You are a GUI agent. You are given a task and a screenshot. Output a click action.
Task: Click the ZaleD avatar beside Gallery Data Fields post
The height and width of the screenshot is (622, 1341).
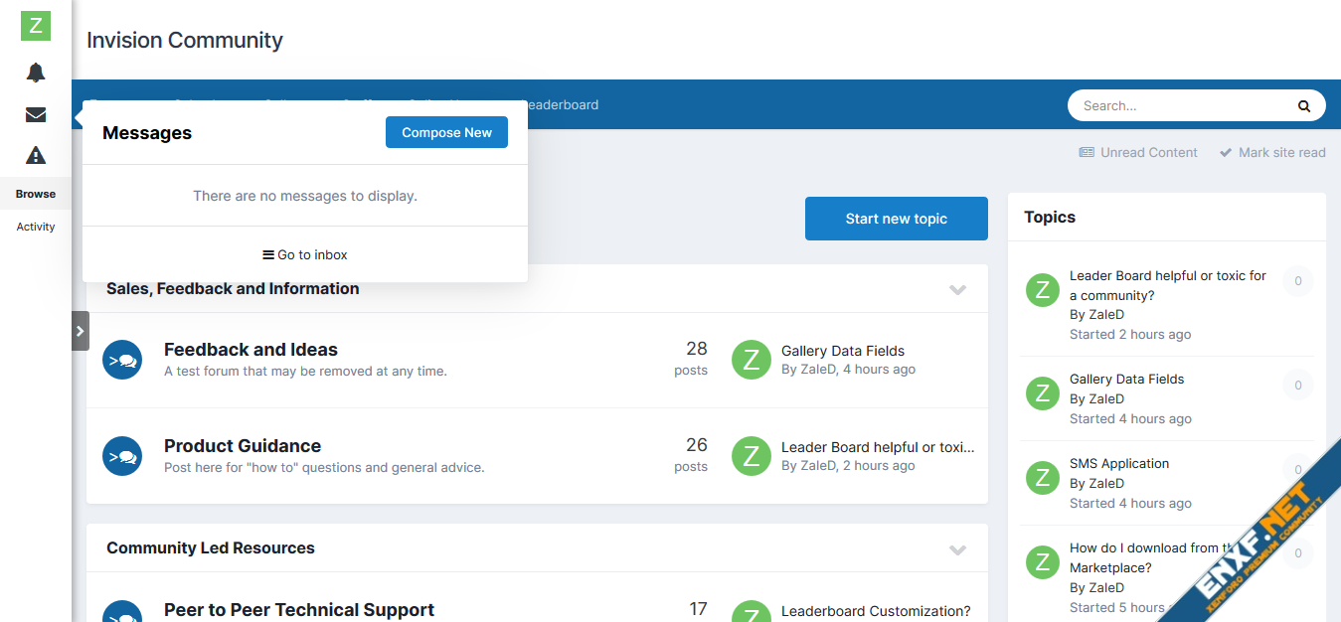(x=752, y=360)
